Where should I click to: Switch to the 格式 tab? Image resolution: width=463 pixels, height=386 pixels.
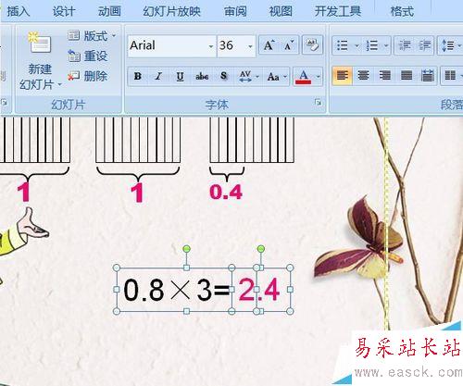[402, 12]
